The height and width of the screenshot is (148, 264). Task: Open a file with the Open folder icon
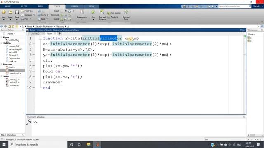point(10,12)
